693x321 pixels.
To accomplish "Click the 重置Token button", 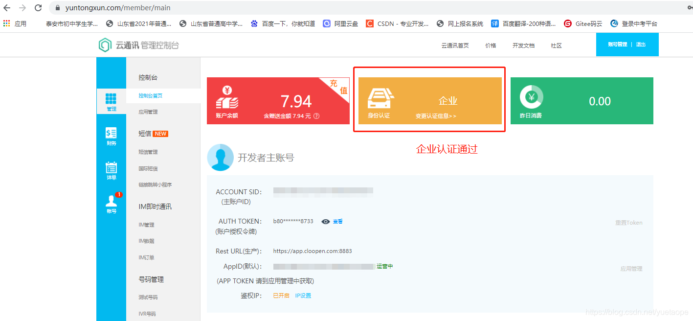I will (628, 222).
